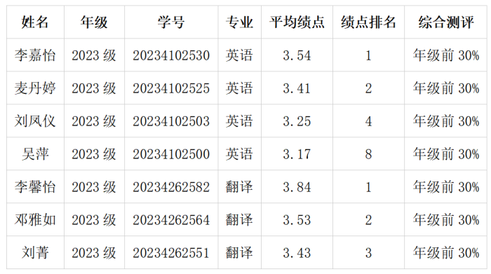Click student ID 20234262551
Screen dimensions: 491x274
click(x=171, y=253)
